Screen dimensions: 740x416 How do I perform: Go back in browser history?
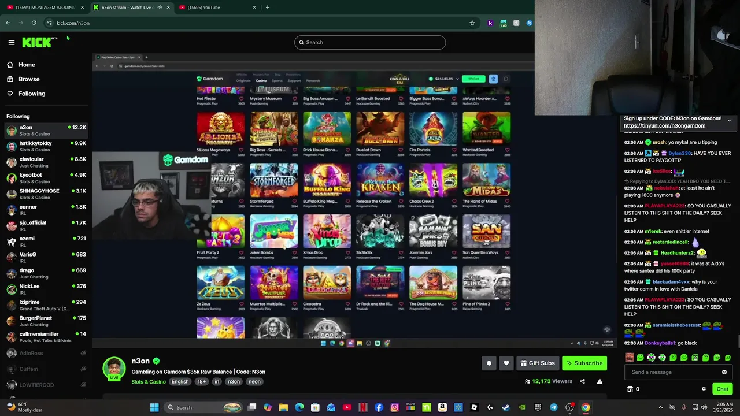pos(8,23)
